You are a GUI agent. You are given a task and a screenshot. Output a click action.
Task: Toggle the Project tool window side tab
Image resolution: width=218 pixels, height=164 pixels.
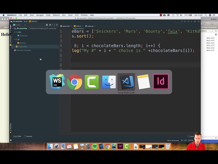[11, 29]
